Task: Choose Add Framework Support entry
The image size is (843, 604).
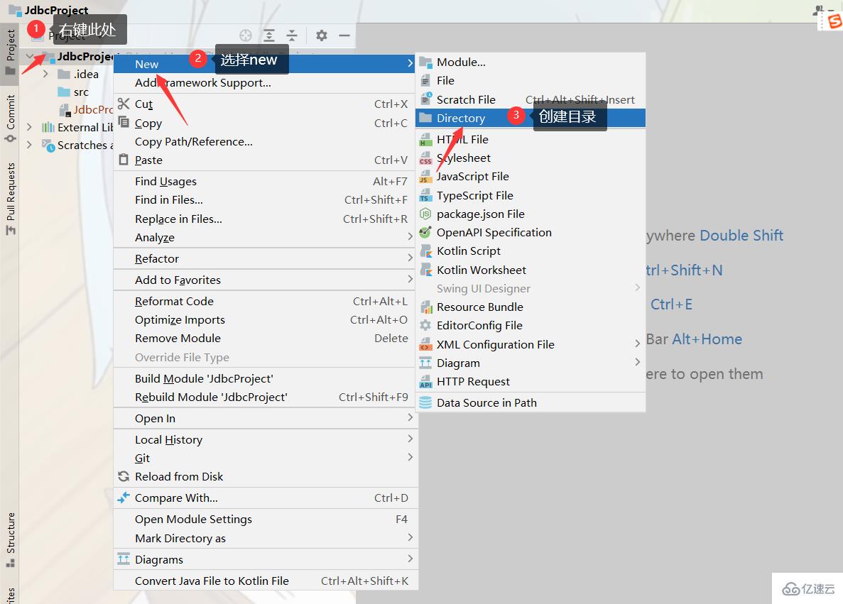Action: tap(265, 83)
